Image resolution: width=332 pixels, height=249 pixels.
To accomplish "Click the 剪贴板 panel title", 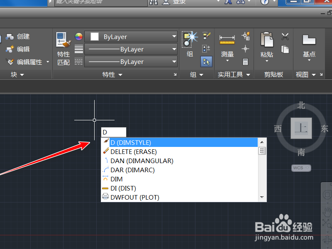I will (x=273, y=75).
